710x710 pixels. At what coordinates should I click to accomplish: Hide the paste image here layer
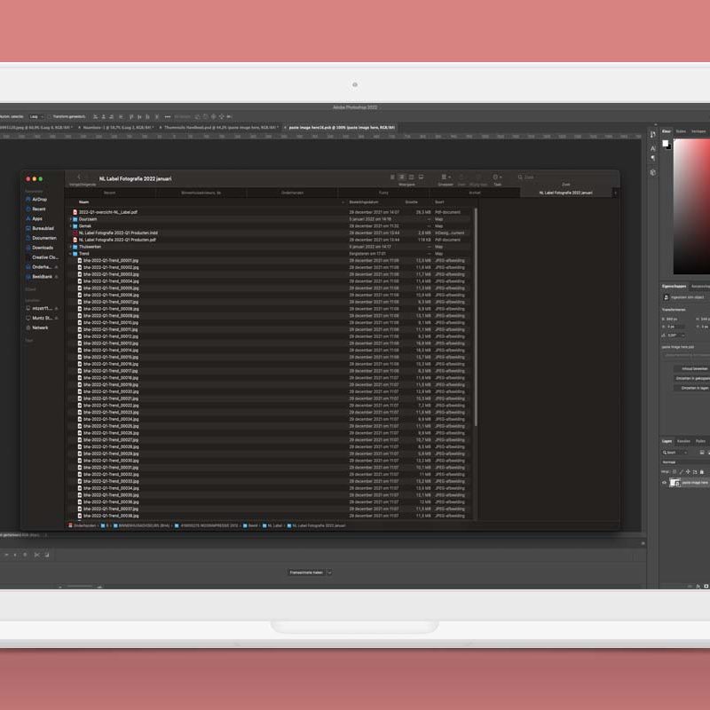tap(664, 483)
